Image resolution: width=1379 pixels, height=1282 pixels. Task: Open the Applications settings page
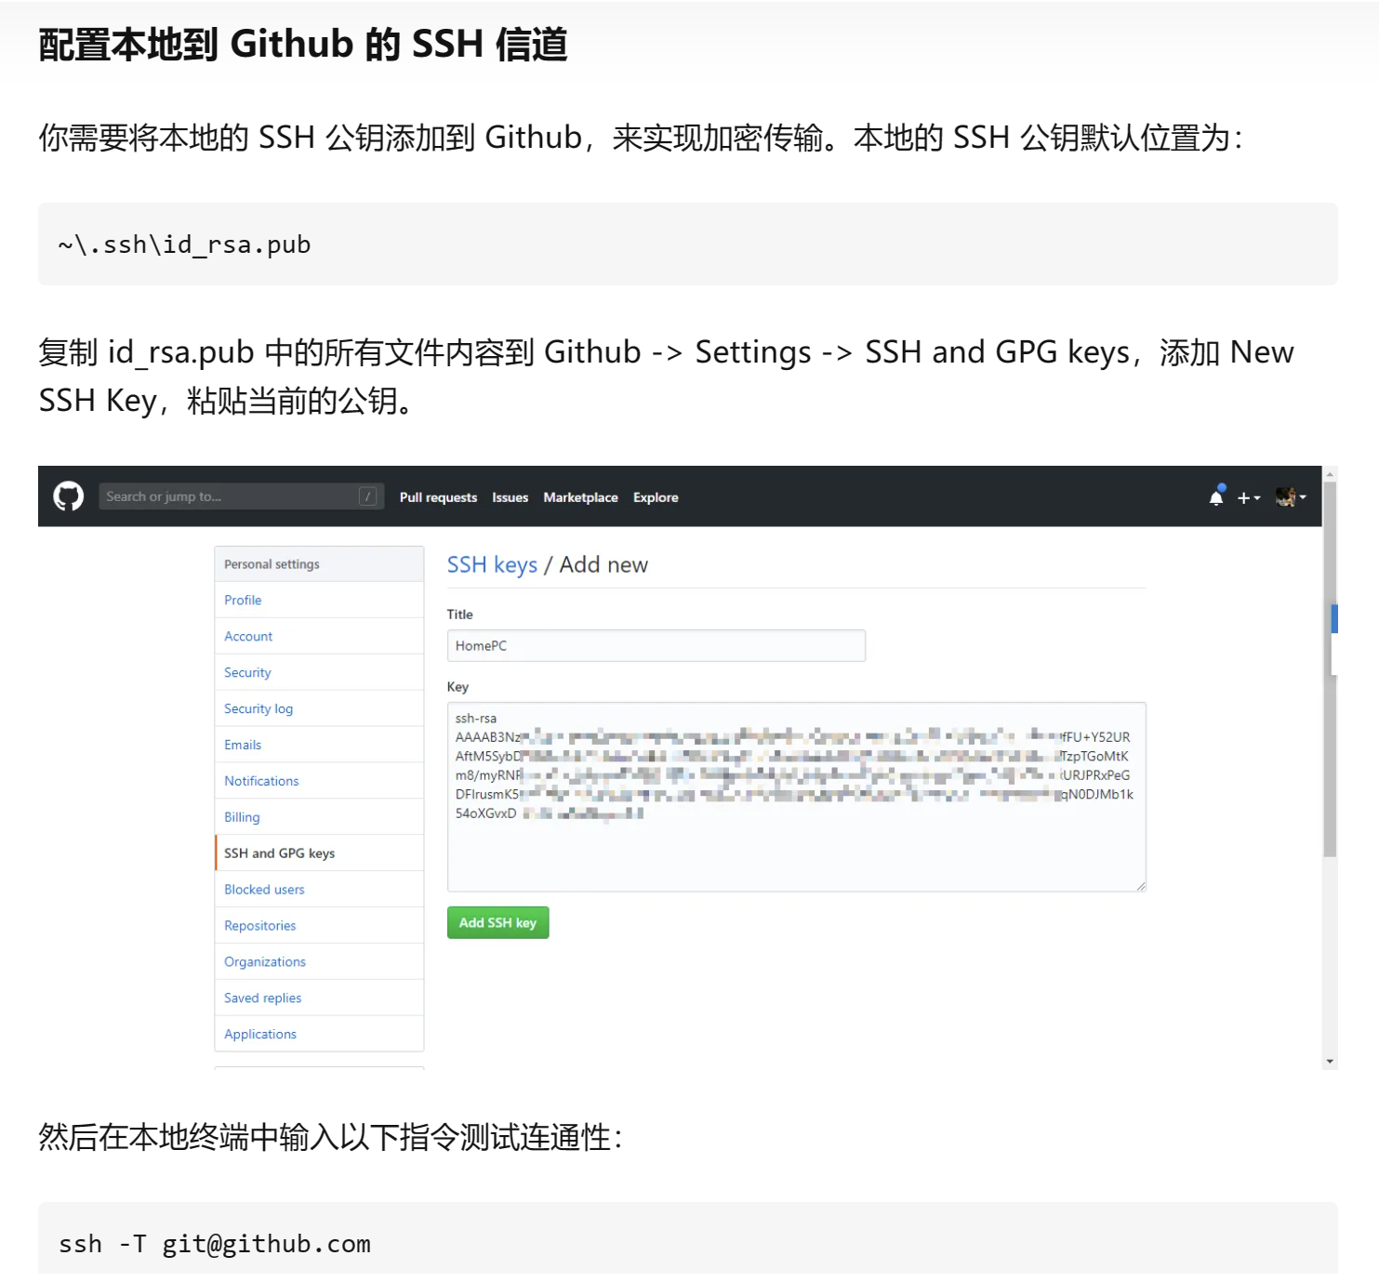coord(319,1034)
